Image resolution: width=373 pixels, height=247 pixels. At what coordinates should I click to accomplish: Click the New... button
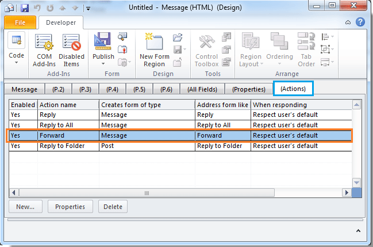[x=25, y=207]
